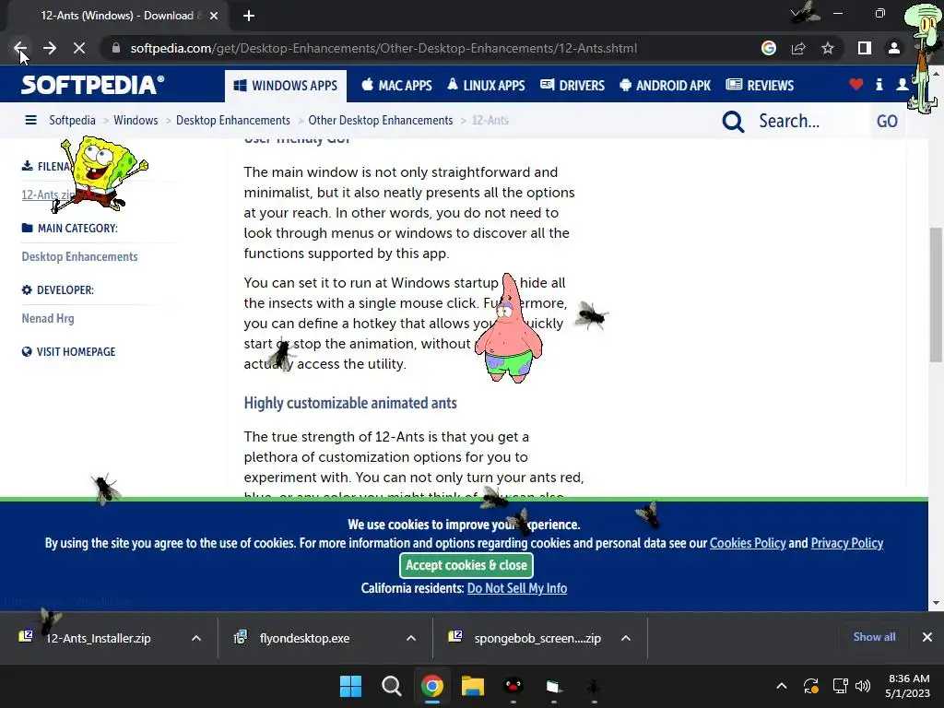Viewport: 944px width, 708px height.
Task: Click the Softpedia logo
Action: point(93,85)
